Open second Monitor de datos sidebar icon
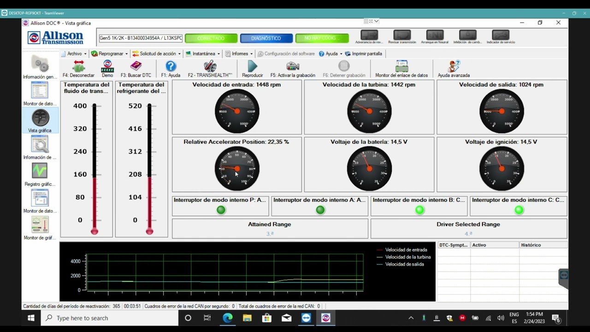Image resolution: width=590 pixels, height=332 pixels. [x=40, y=198]
